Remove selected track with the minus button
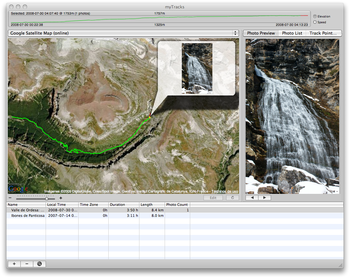The image size is (350, 278). [x=27, y=264]
